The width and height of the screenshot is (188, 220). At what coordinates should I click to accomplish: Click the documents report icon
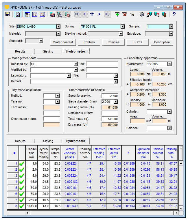(x=142, y=14)
